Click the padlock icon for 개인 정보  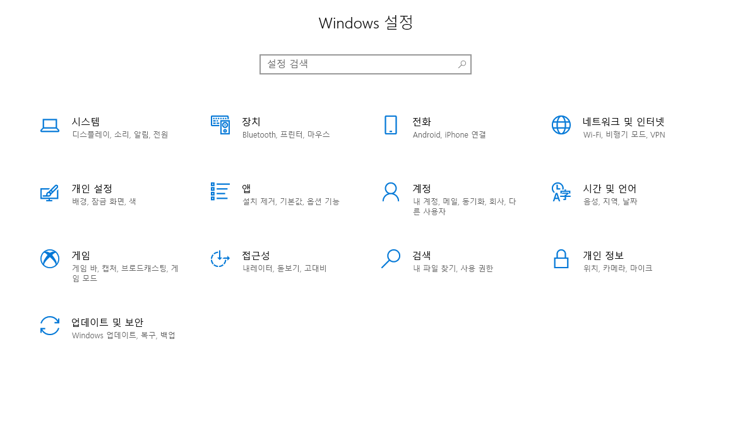[561, 259]
